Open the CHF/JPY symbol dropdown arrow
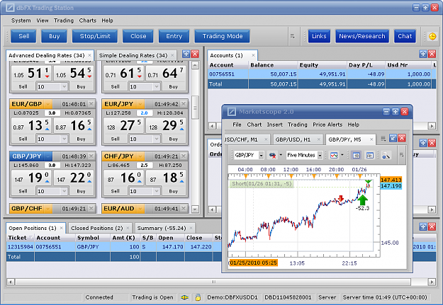This screenshot has height=305, width=443. [x=140, y=156]
